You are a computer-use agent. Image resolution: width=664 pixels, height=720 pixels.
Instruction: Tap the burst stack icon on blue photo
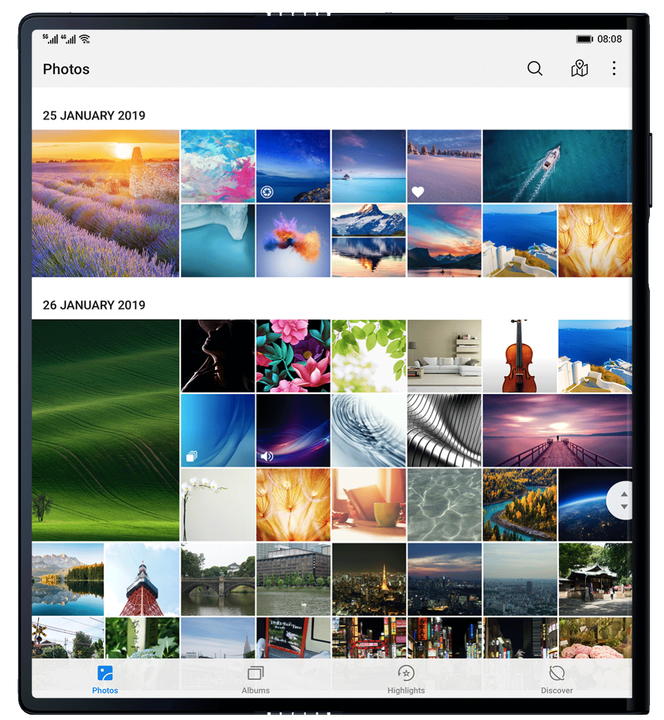191,456
